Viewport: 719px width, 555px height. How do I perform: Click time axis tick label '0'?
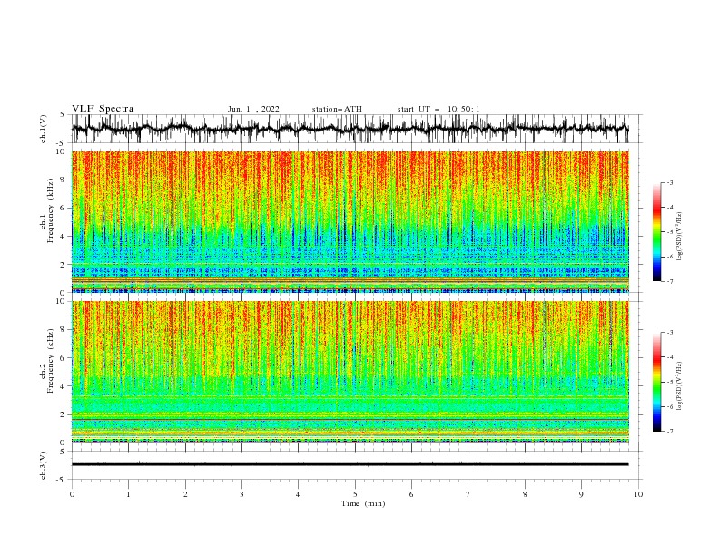click(72, 494)
